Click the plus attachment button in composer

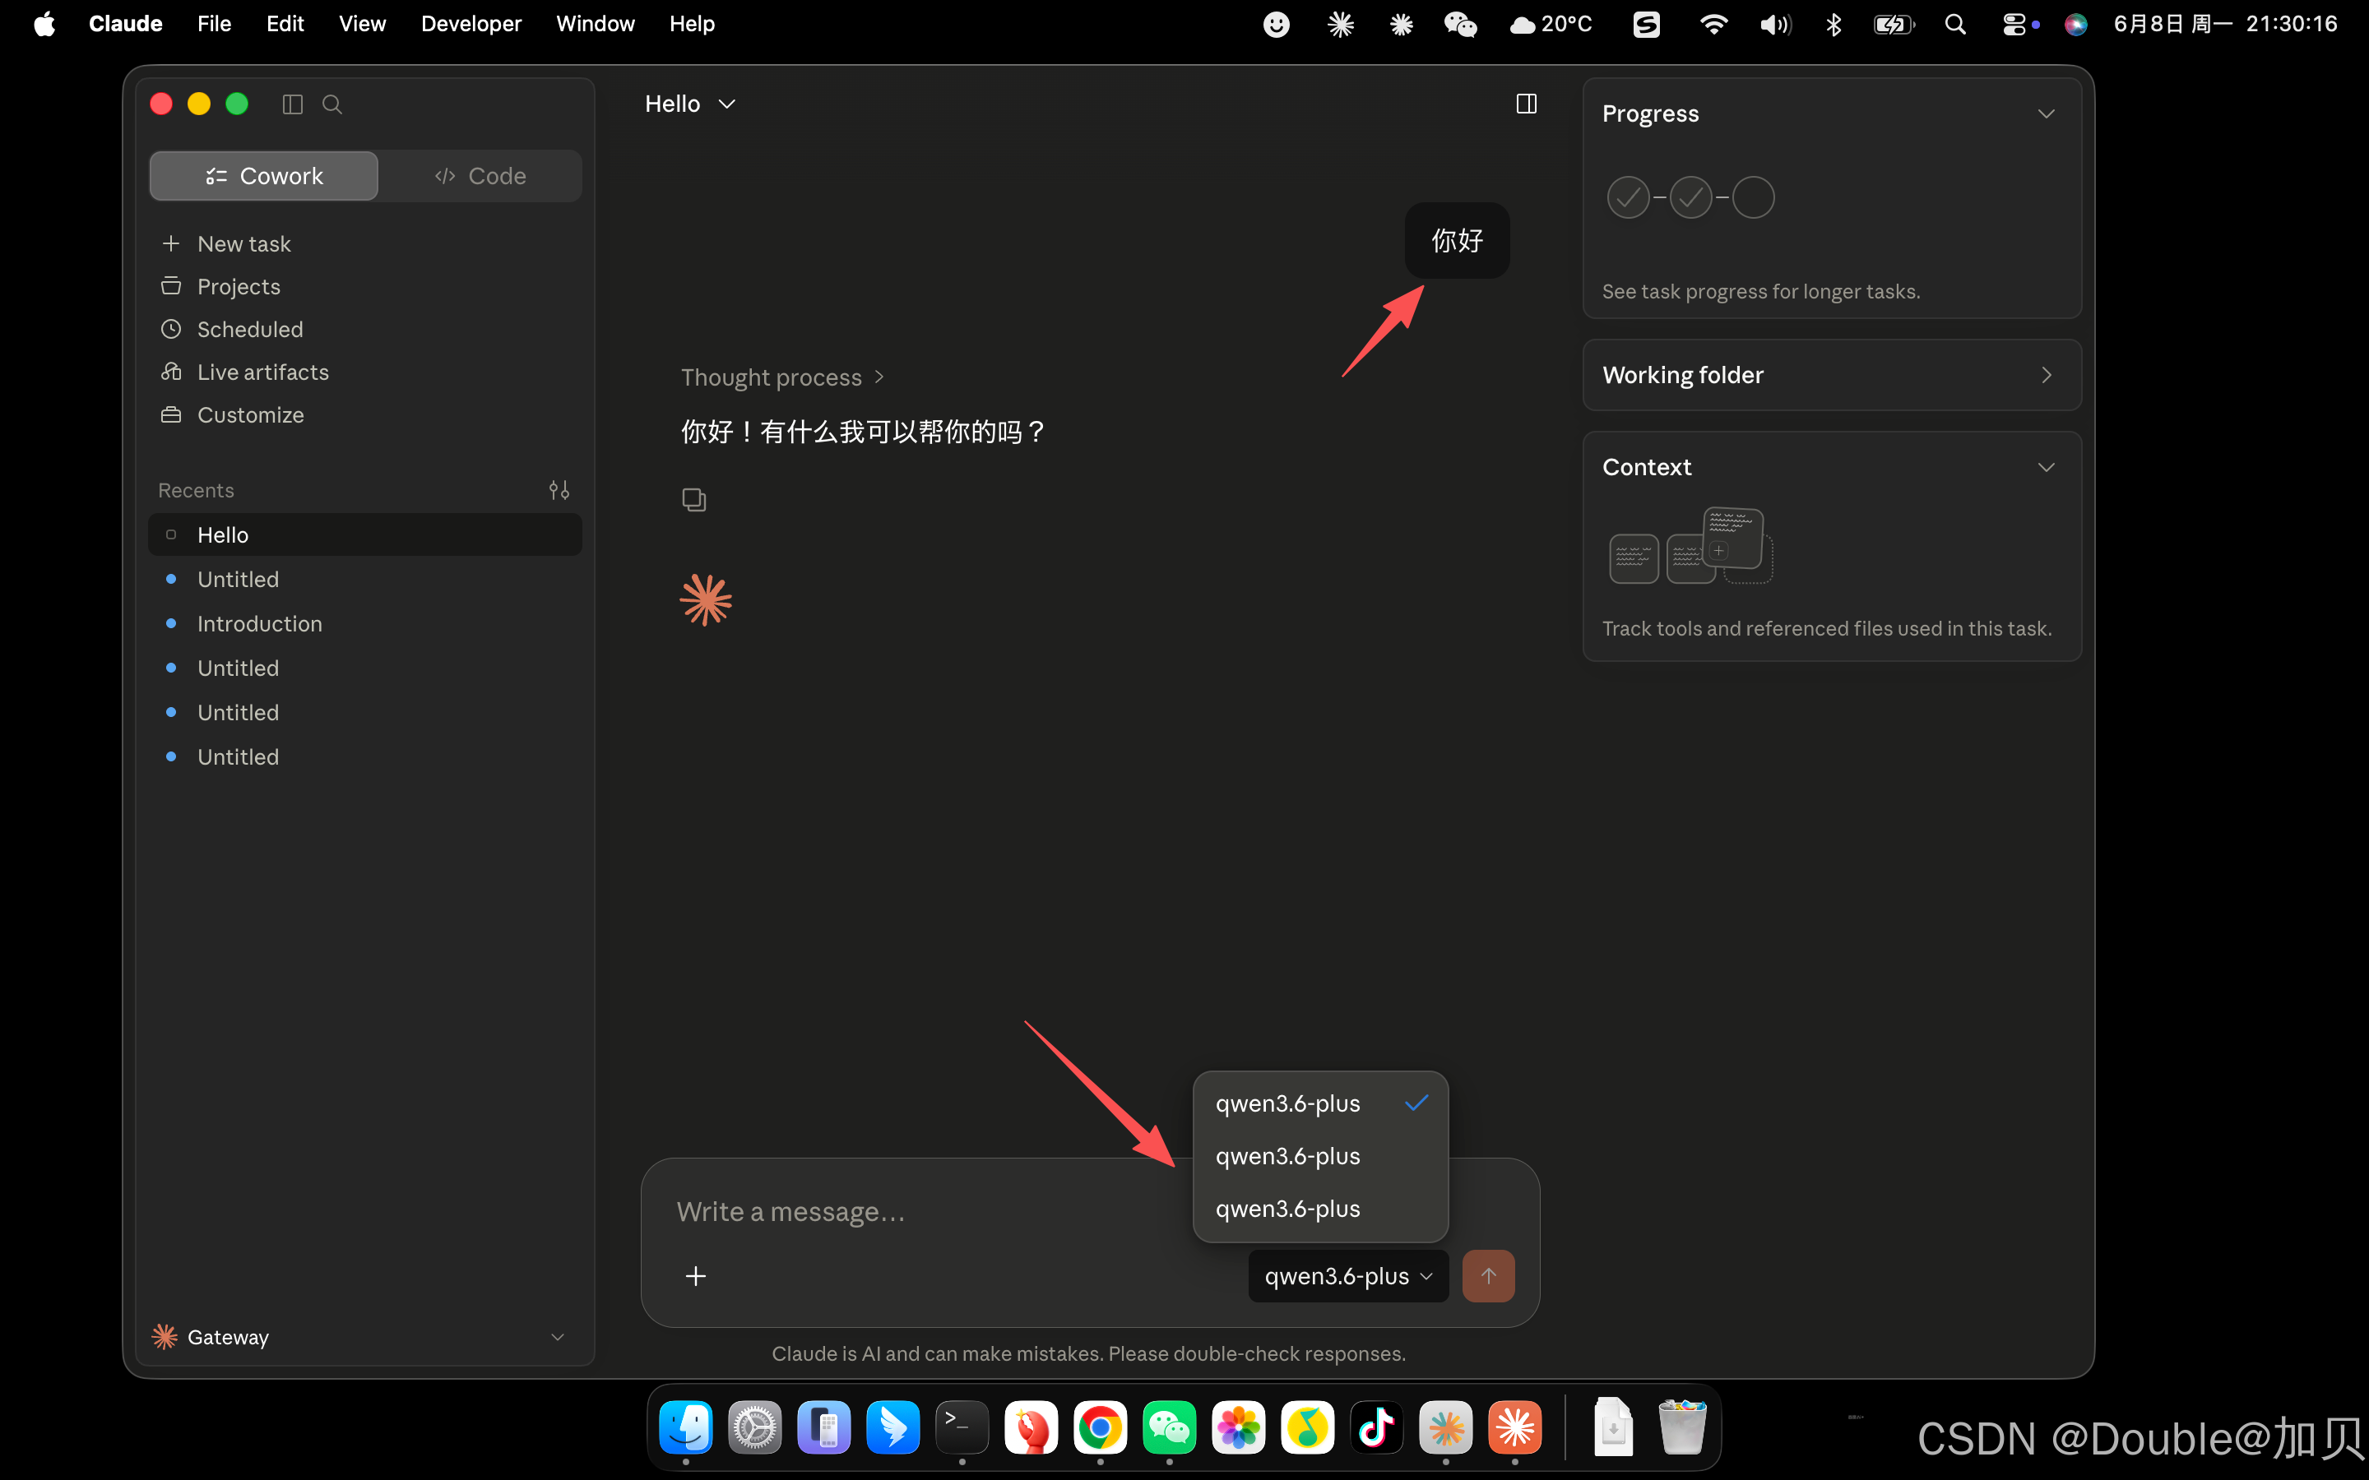[696, 1276]
